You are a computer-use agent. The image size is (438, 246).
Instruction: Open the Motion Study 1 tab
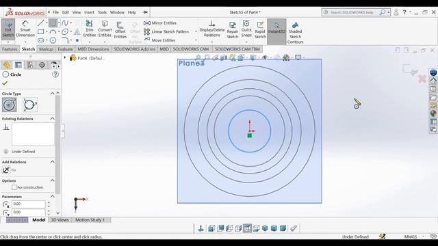pos(90,220)
